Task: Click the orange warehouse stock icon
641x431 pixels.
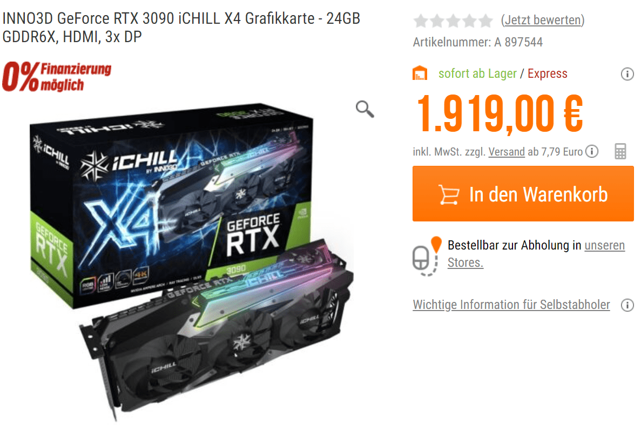Action: pos(420,73)
